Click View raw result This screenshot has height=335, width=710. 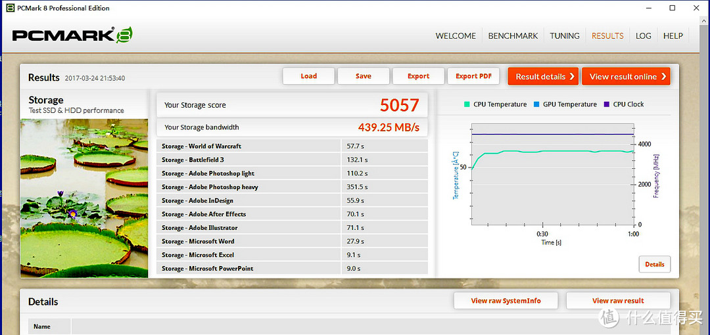[x=618, y=301]
